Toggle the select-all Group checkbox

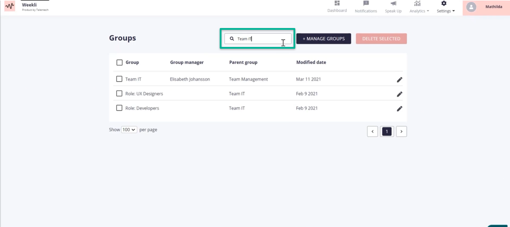coord(119,63)
